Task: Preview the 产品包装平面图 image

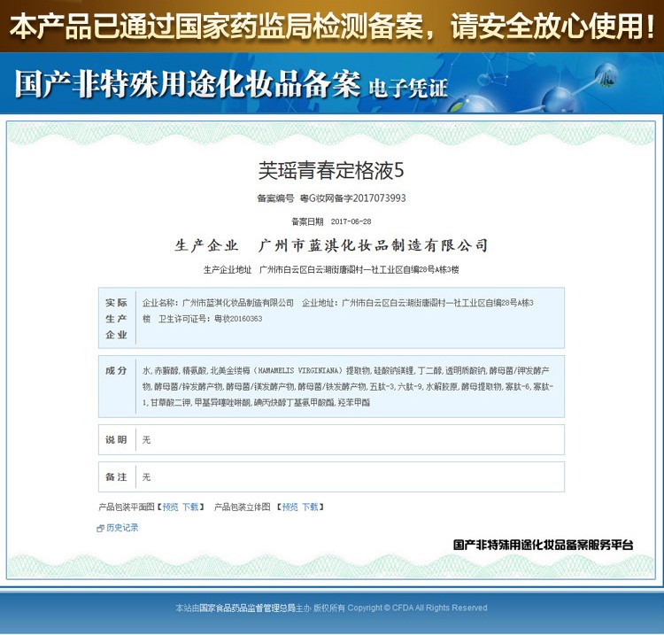Action: click(170, 507)
